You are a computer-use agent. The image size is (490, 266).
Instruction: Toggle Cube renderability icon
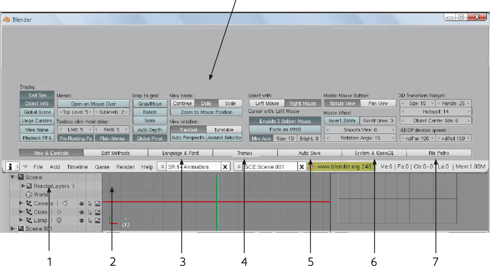coord(98,212)
